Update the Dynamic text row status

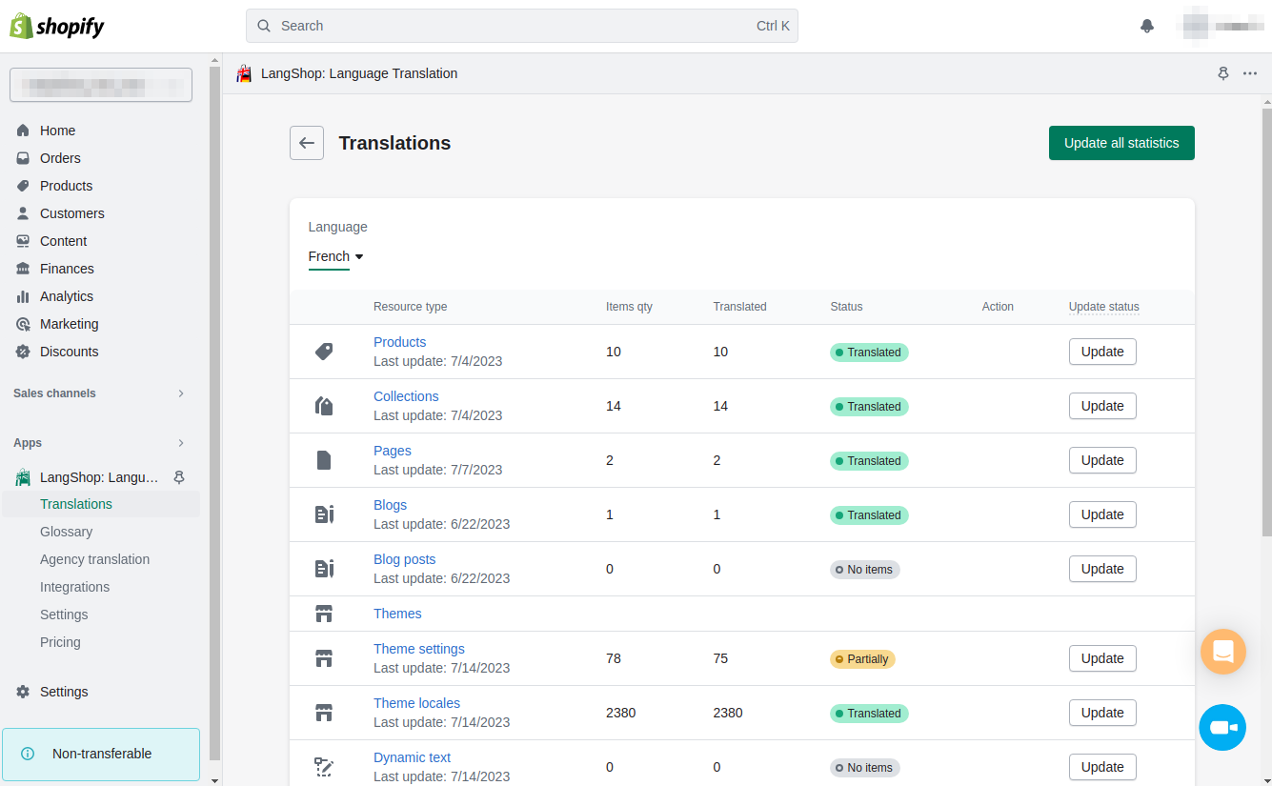tap(1102, 767)
